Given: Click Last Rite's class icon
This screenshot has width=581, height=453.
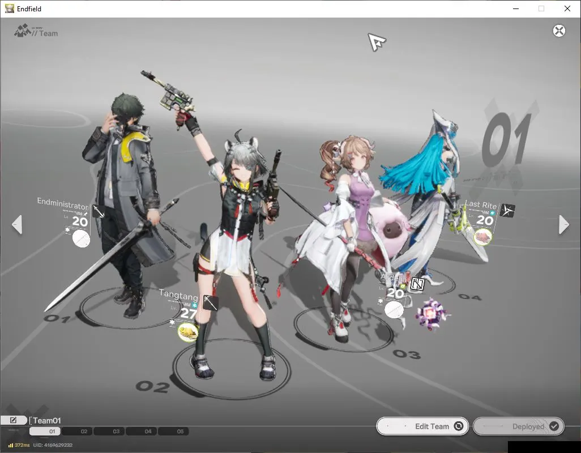Looking at the screenshot, I should click(508, 211).
